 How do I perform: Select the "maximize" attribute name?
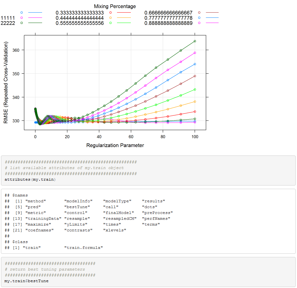38,224
